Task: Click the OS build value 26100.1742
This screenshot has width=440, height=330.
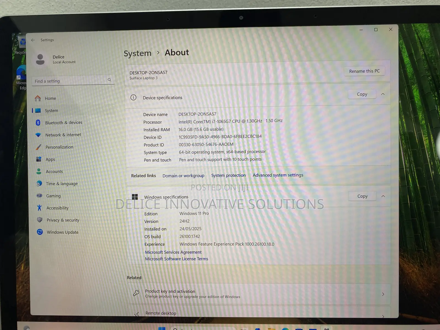Action: click(x=190, y=237)
